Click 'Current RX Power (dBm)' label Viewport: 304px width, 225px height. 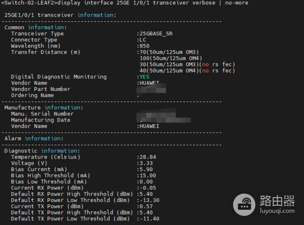pos(47,188)
